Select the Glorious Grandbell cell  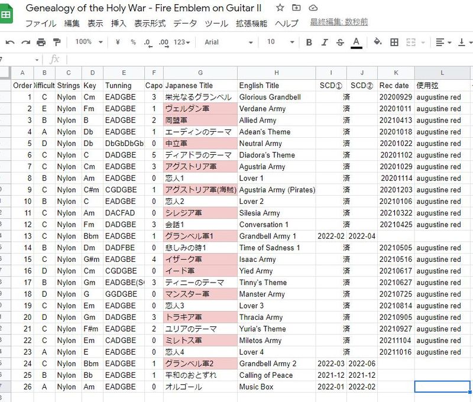276,97
